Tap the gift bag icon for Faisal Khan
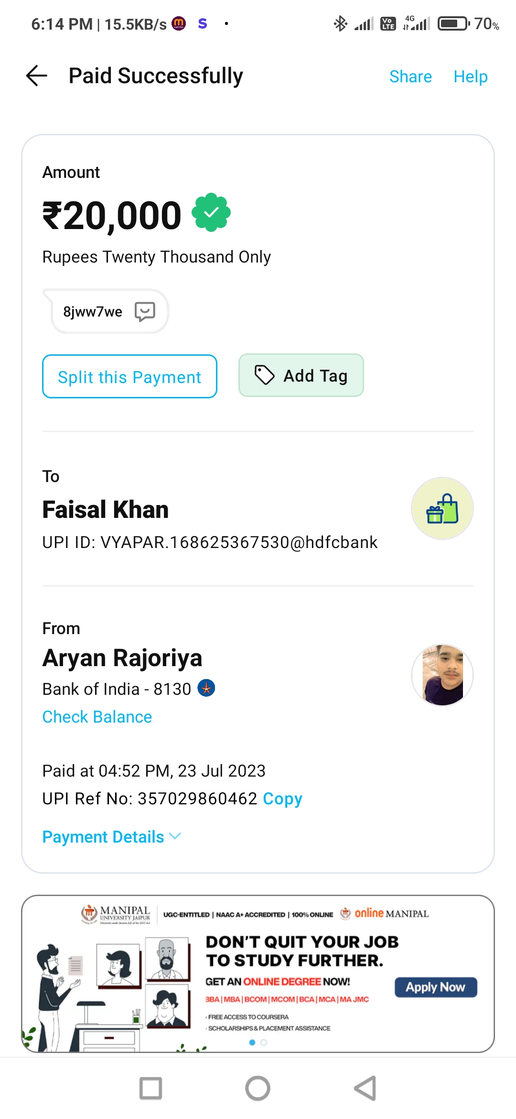516x1119 pixels. 442,508
